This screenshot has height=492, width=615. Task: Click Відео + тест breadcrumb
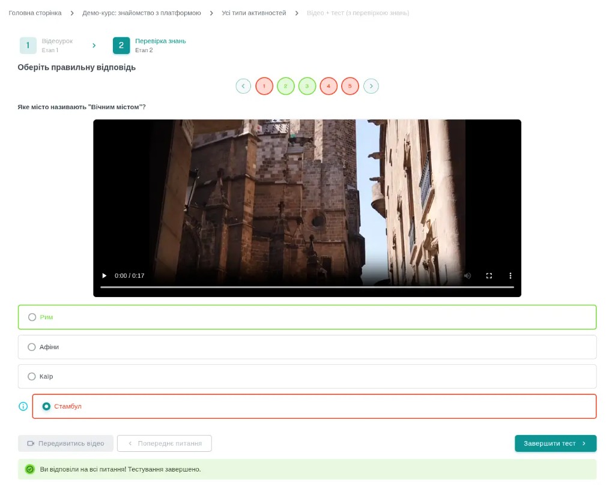(x=358, y=13)
